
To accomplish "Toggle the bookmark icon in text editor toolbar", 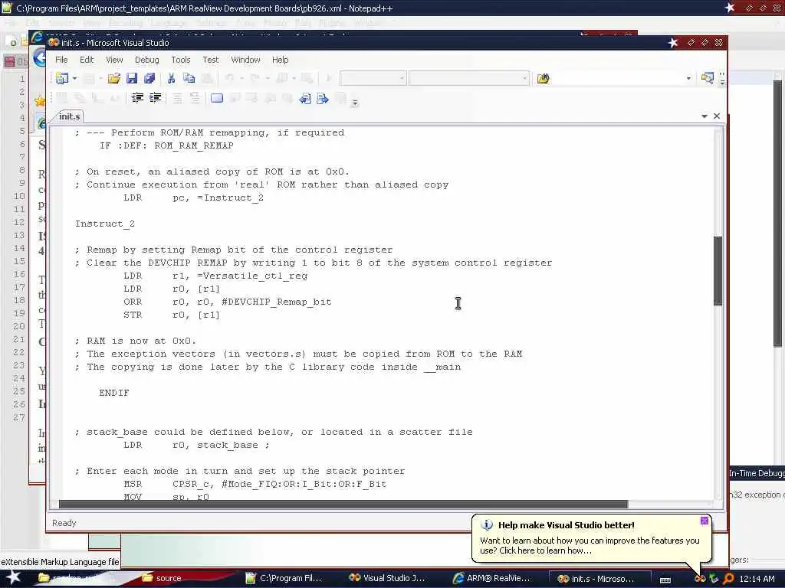I will pyautogui.click(x=216, y=98).
